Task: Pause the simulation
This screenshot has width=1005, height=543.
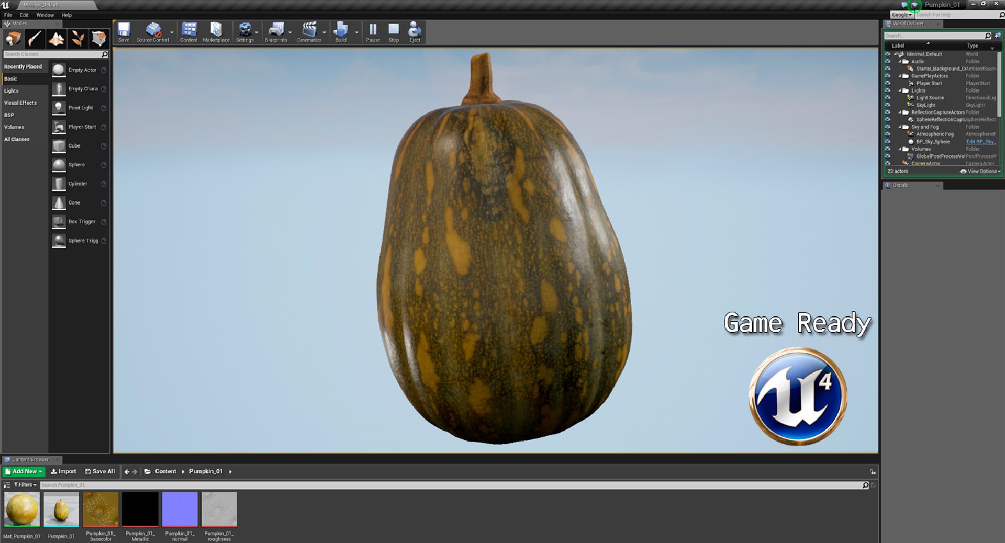Action: pyautogui.click(x=373, y=32)
